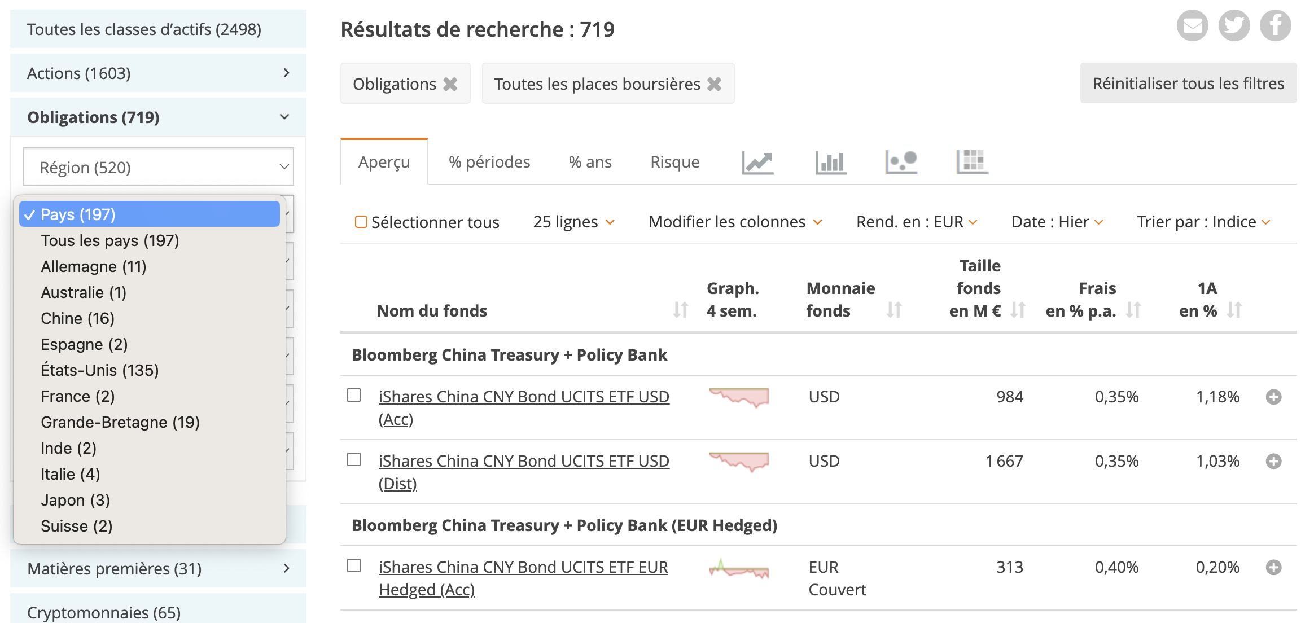Viewport: 1314px width, 623px height.
Task: Share results on Twitter
Action: click(1234, 26)
